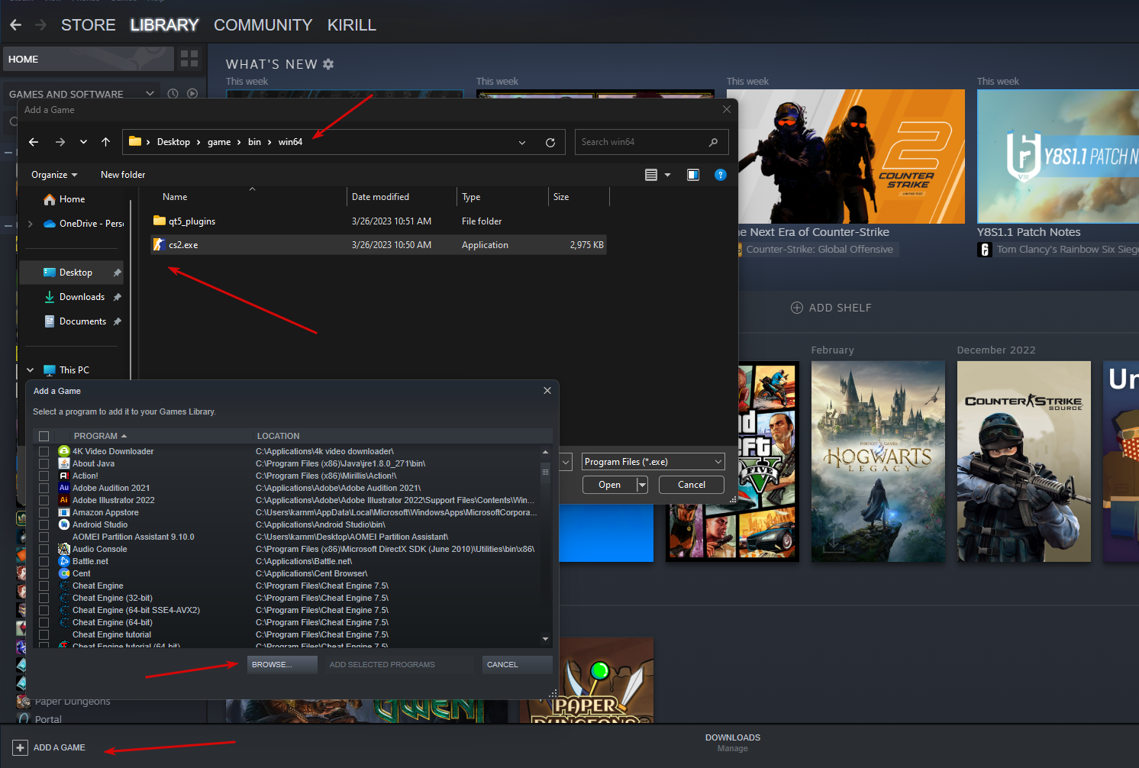Check the Adobe Audition 2021 checkbox
Image resolution: width=1139 pixels, height=768 pixels.
44,488
